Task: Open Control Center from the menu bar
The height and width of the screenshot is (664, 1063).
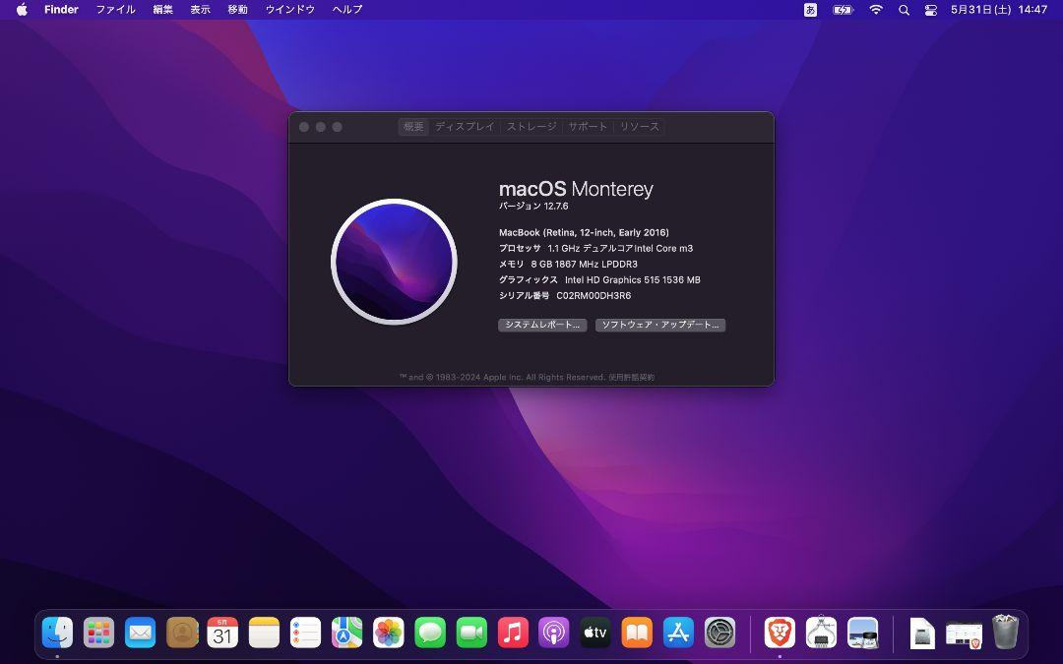Action: click(x=931, y=10)
